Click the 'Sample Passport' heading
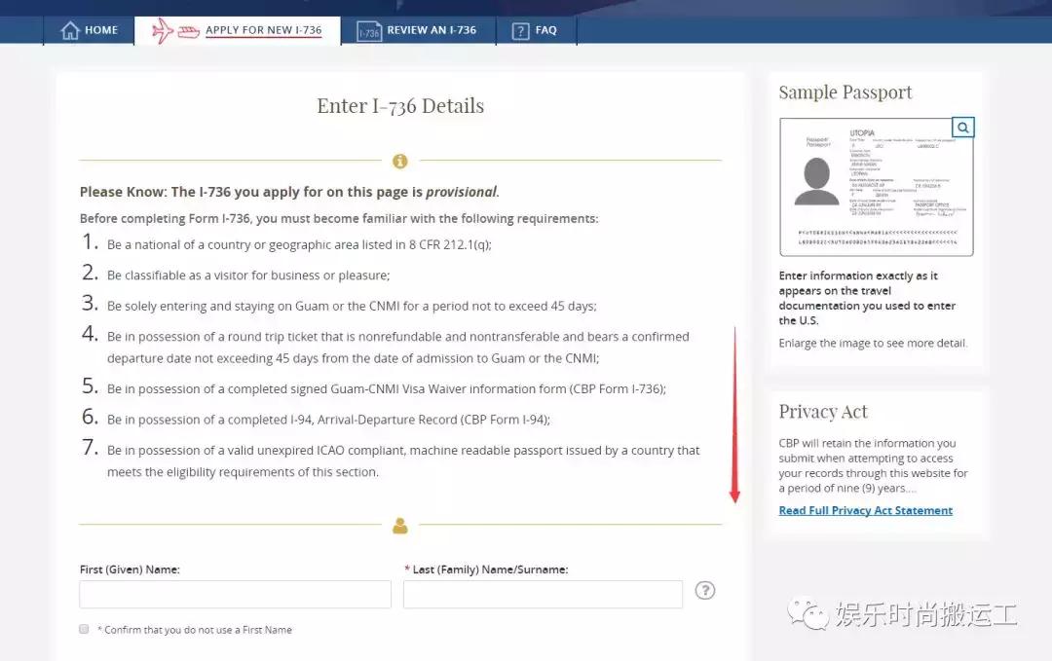The image size is (1052, 661). pyautogui.click(x=845, y=92)
